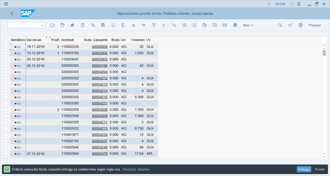Click the vertical scrollbar thumb of the table

(324, 53)
